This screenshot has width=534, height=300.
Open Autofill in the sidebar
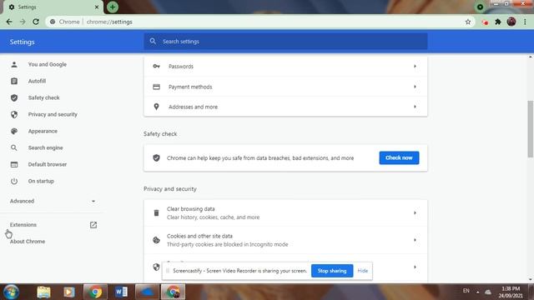37,81
